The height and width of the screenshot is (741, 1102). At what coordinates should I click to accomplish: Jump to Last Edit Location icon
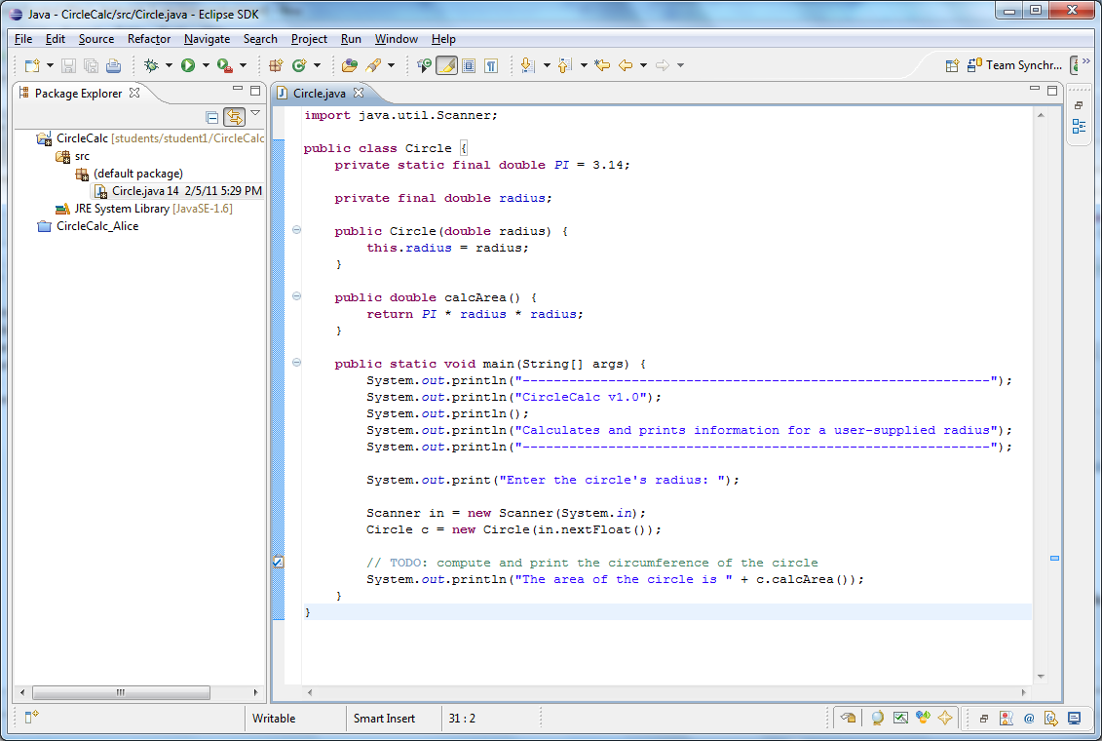[602, 65]
